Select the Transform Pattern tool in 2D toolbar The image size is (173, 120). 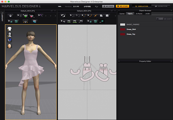[x=72, y=15]
